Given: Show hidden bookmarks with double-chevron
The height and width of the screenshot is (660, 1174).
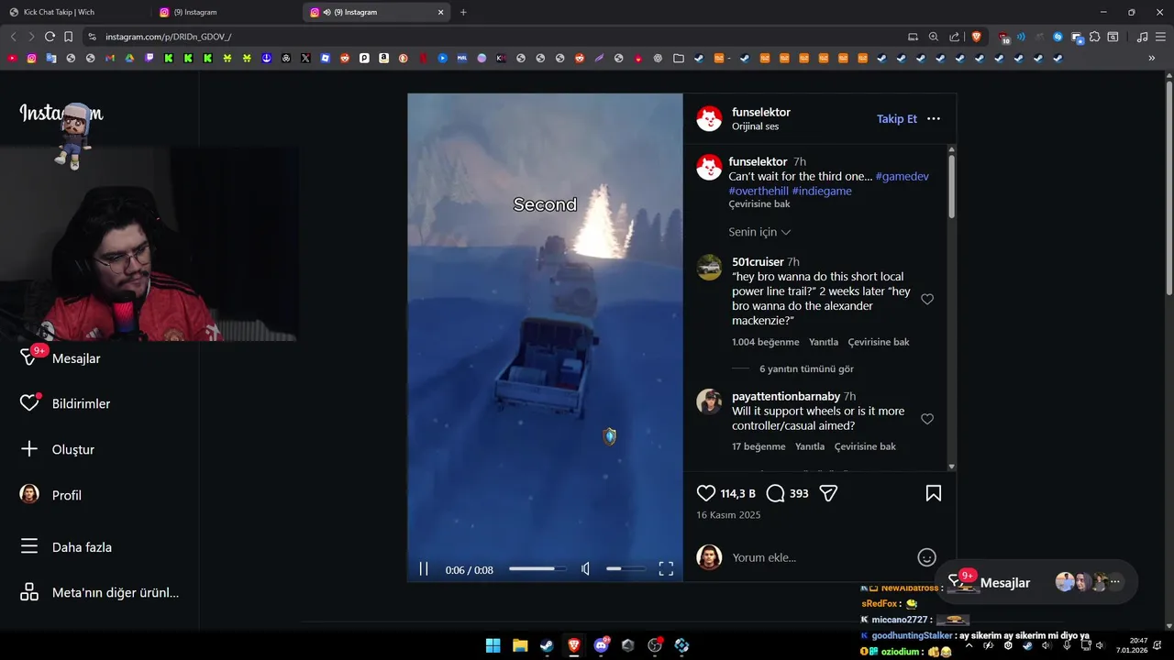Looking at the screenshot, I should 1152,58.
